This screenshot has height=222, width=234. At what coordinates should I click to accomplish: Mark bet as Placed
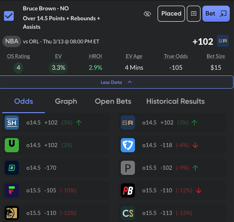171,14
